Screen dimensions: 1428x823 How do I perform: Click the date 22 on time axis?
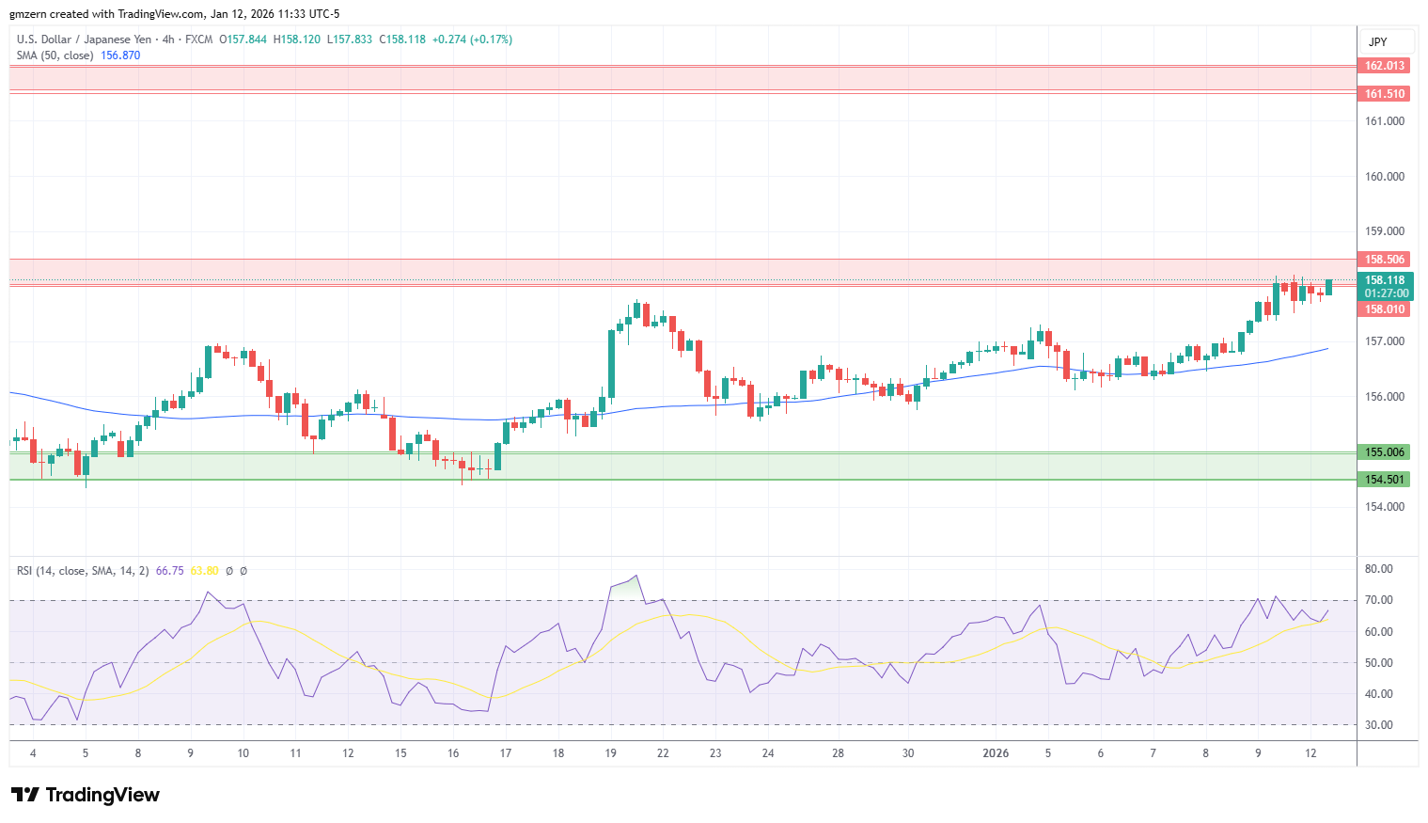click(x=663, y=753)
